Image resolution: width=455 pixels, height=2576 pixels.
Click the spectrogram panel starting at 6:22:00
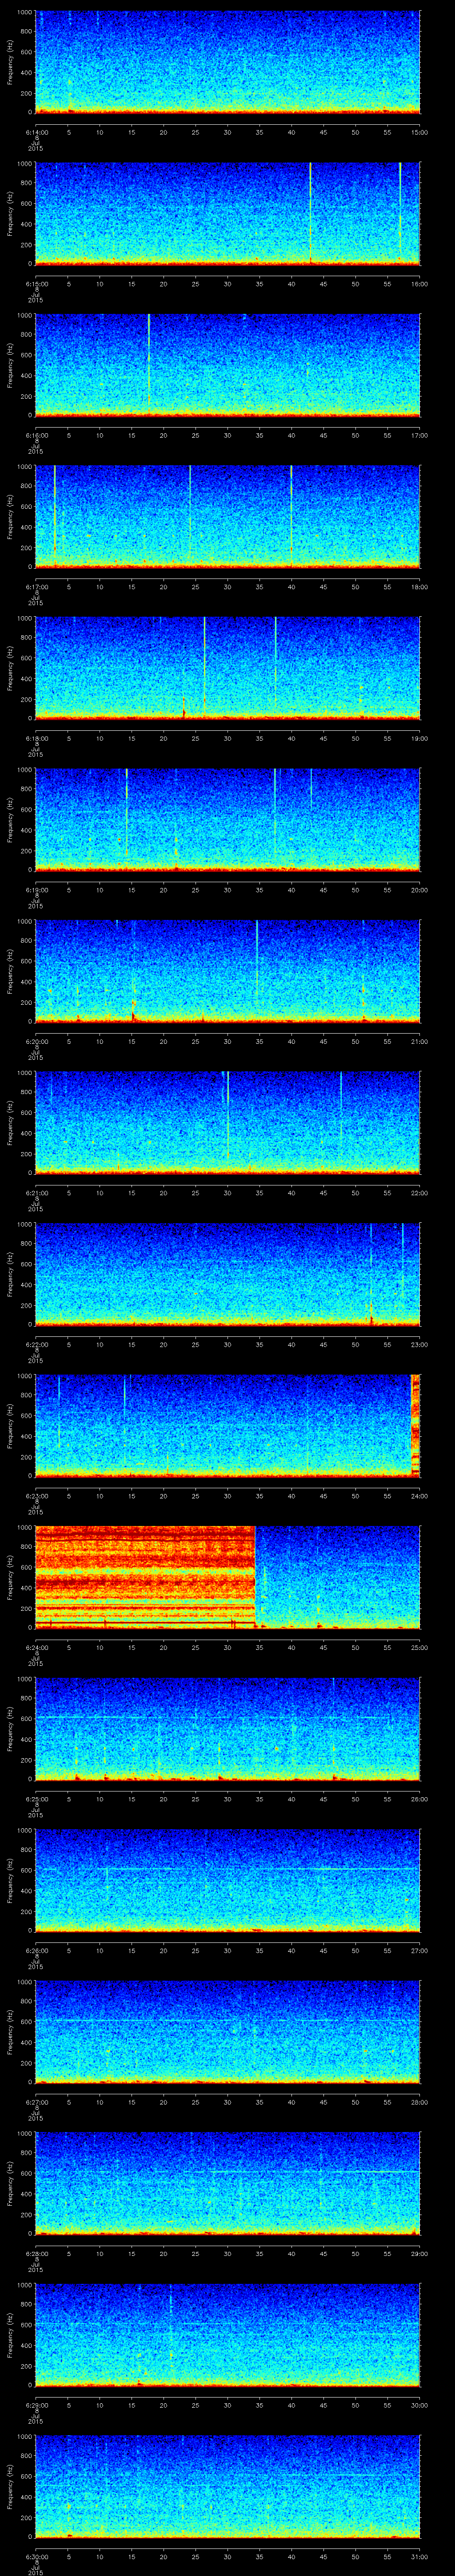tap(227, 1274)
